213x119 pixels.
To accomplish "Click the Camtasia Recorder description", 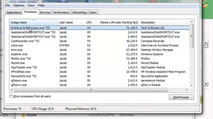I will point(152,41).
